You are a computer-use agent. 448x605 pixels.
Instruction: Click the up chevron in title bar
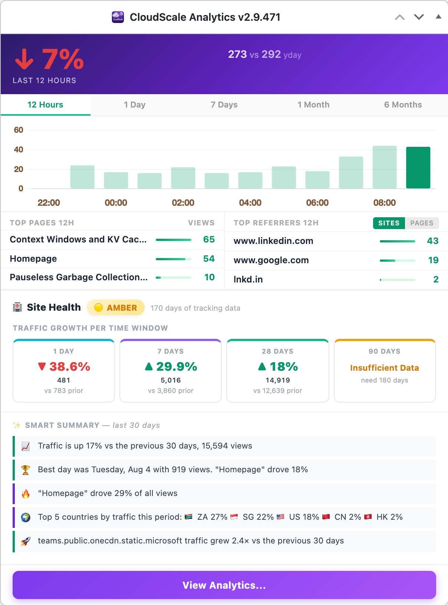(x=400, y=17)
